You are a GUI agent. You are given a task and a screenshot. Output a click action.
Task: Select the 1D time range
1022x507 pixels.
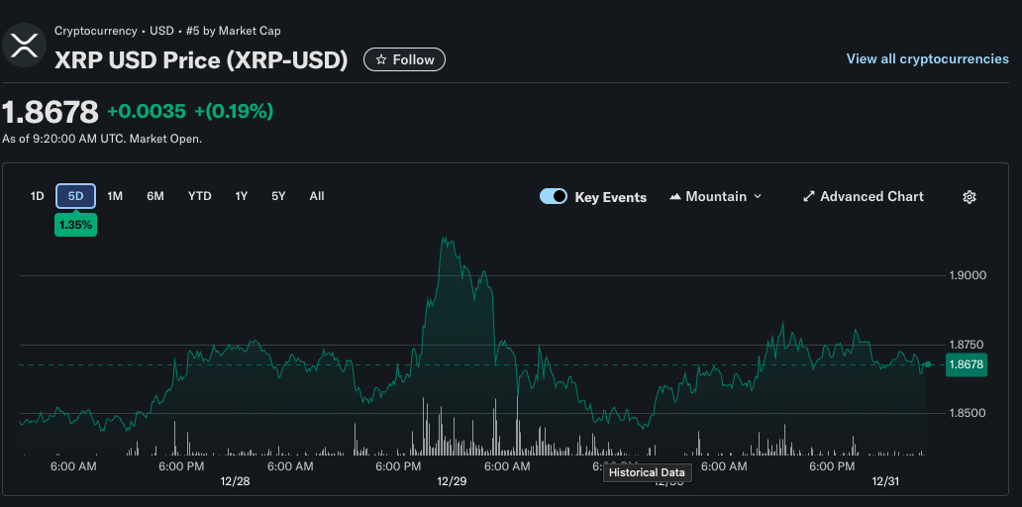pos(38,196)
